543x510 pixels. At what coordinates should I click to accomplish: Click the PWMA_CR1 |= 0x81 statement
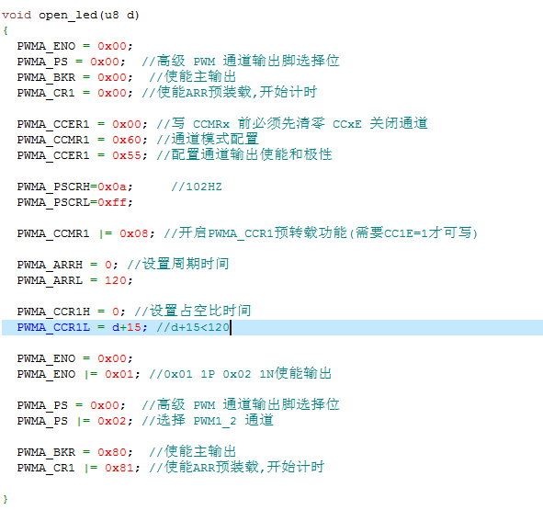(79, 468)
